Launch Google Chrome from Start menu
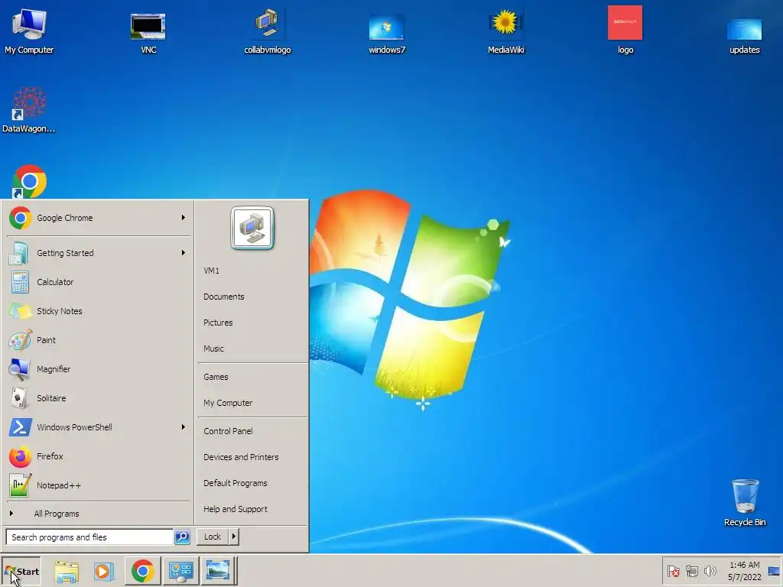Viewport: 783px width, 587px height. (x=98, y=218)
